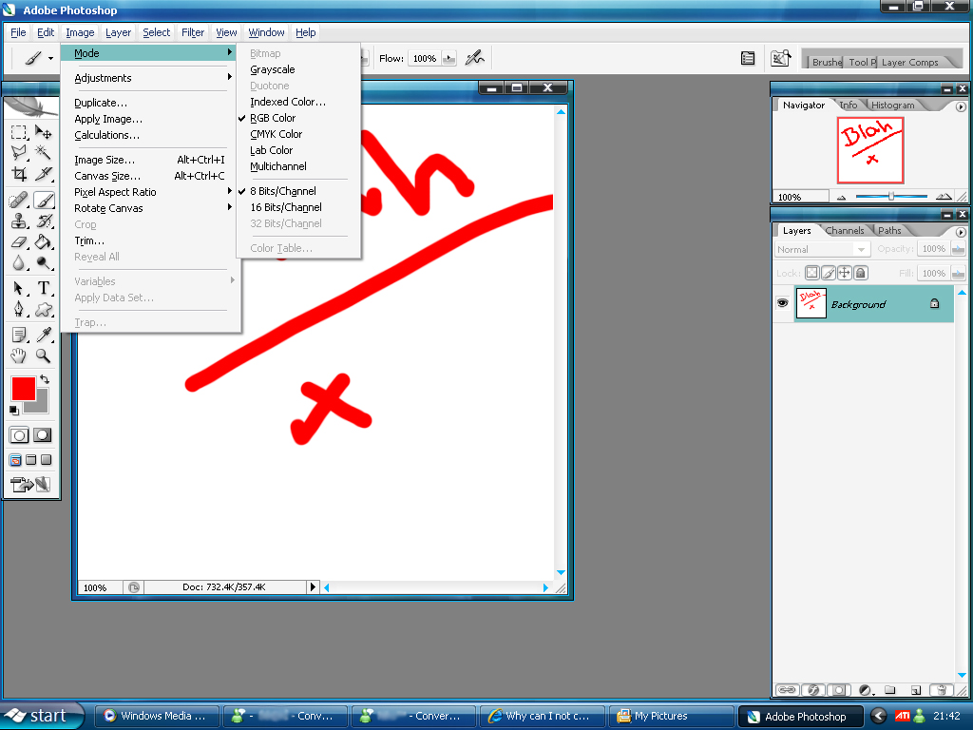This screenshot has height=730, width=973.
Task: Open the Layers palette options menu
Action: [961, 232]
